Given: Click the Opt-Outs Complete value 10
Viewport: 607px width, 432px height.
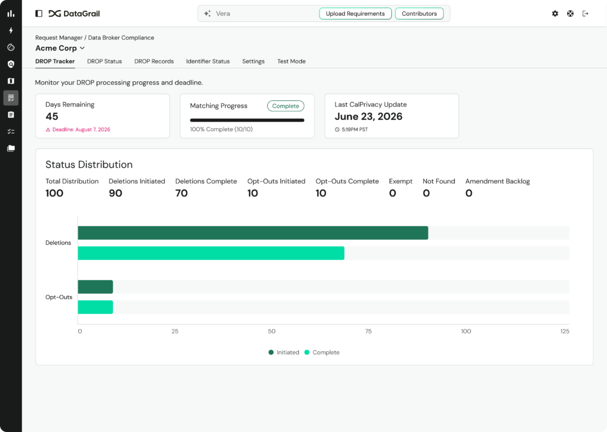Looking at the screenshot, I should 321,193.
